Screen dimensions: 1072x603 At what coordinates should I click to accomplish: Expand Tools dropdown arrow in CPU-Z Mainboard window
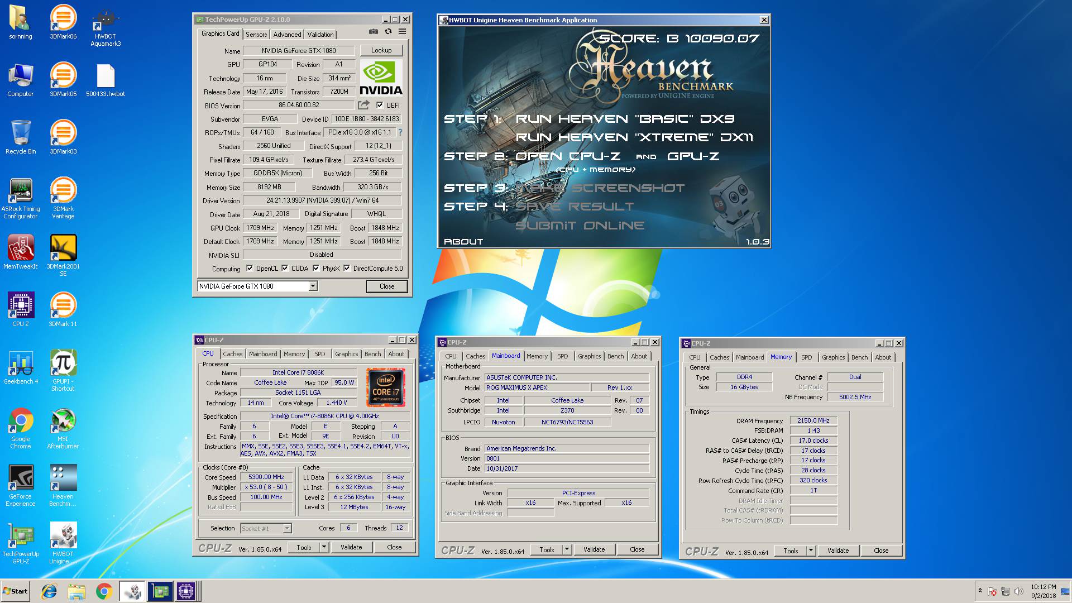click(567, 549)
